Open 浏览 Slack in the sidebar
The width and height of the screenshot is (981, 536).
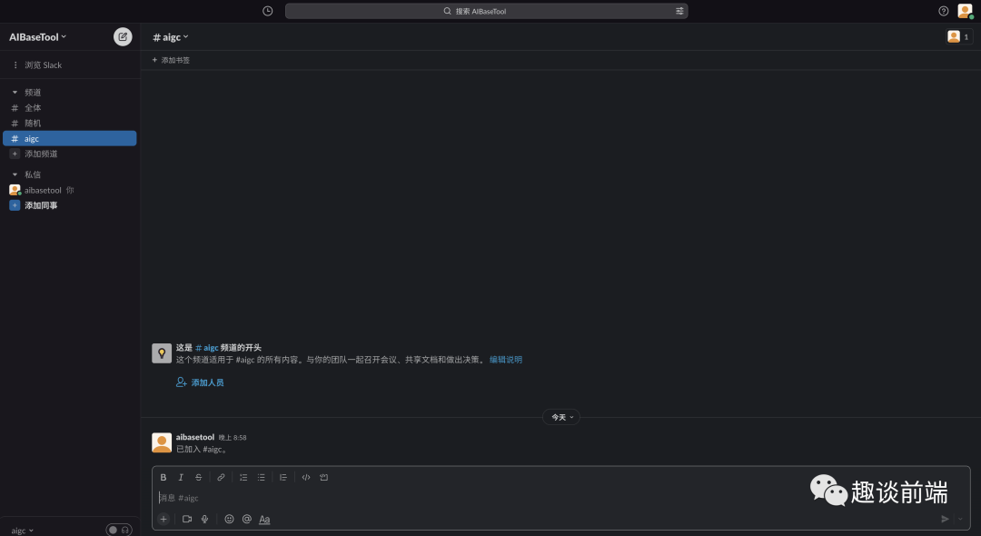point(41,65)
